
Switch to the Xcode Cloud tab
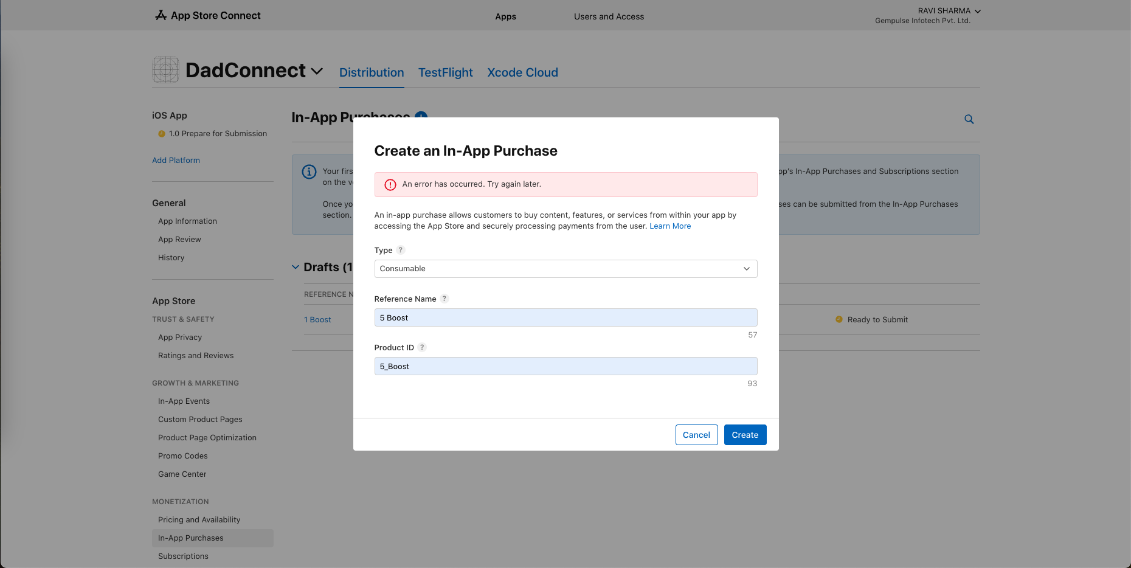[522, 72]
